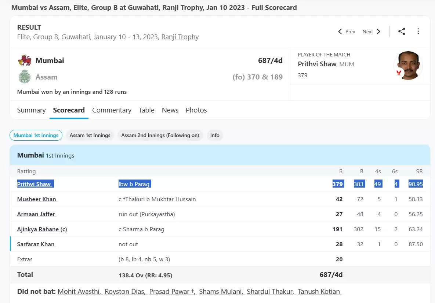Click the Assam team logo
Image resolution: width=435 pixels, height=303 pixels.
click(25, 77)
